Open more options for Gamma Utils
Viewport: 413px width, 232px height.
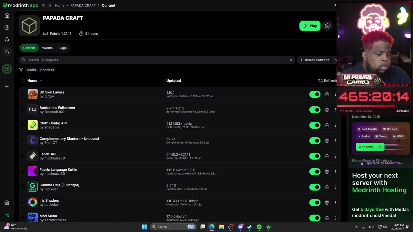pos(335,187)
